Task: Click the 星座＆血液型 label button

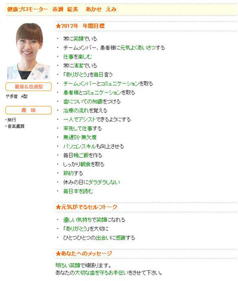Action: [29, 87]
